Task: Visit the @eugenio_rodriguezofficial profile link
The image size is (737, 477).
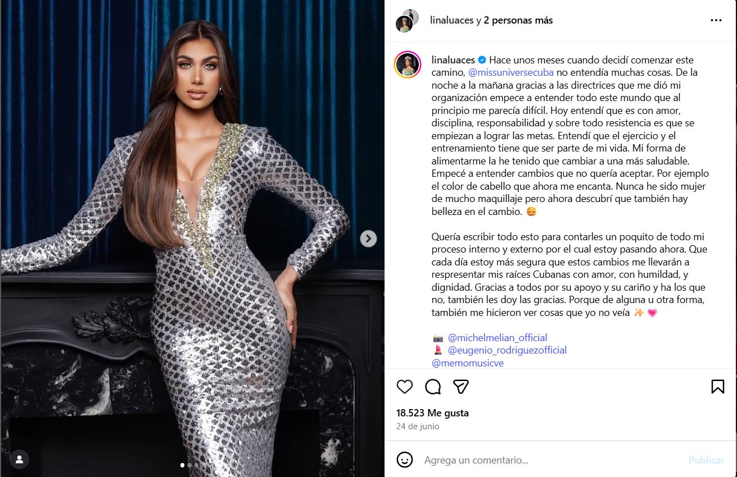Action: click(x=507, y=350)
